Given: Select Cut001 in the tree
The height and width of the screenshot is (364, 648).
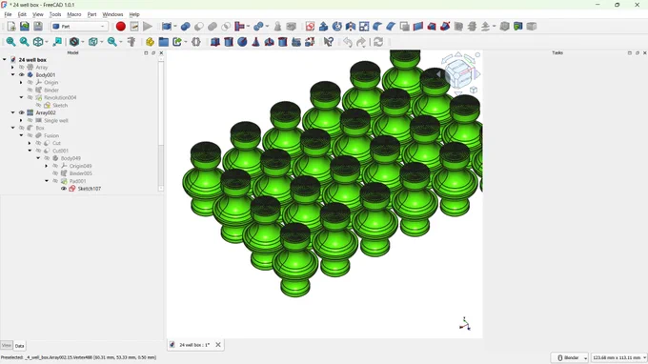Looking at the screenshot, I should pos(60,151).
